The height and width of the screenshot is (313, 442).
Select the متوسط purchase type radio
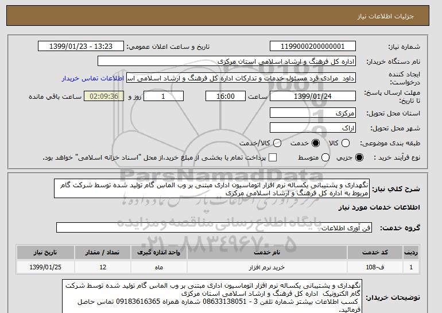click(325, 157)
